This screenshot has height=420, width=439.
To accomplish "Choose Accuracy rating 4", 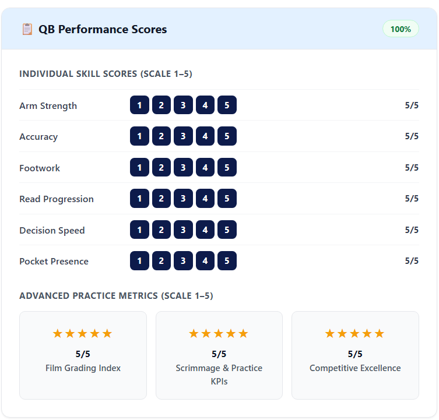I will pyautogui.click(x=205, y=136).
